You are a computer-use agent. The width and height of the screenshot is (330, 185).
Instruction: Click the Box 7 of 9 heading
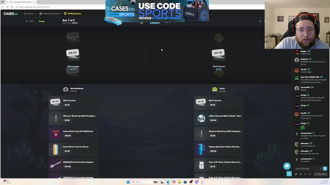point(69,20)
